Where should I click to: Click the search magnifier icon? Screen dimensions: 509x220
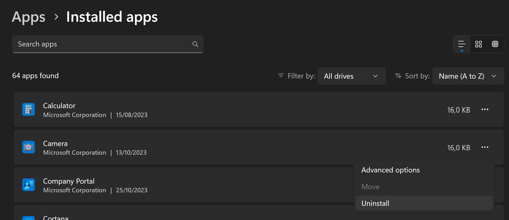point(195,44)
